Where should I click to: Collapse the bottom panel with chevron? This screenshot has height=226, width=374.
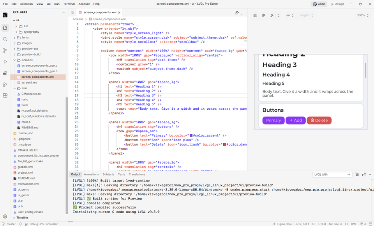(370, 174)
